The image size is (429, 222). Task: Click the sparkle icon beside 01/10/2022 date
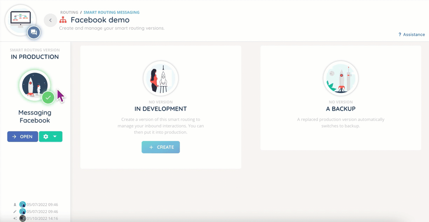(15, 218)
